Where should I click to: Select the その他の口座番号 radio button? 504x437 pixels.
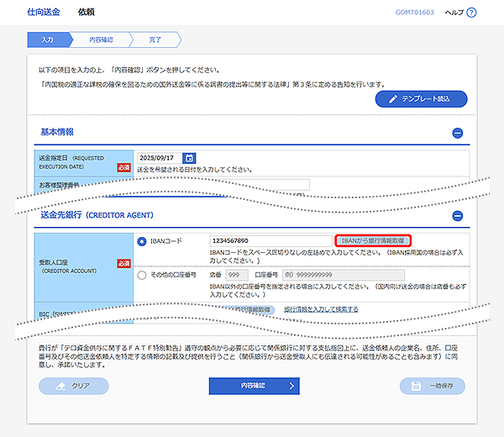click(x=142, y=276)
